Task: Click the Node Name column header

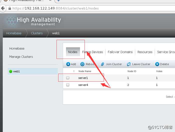Action: tap(85, 71)
